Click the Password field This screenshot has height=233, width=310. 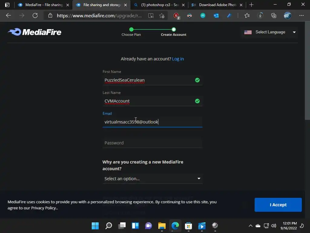(153, 143)
